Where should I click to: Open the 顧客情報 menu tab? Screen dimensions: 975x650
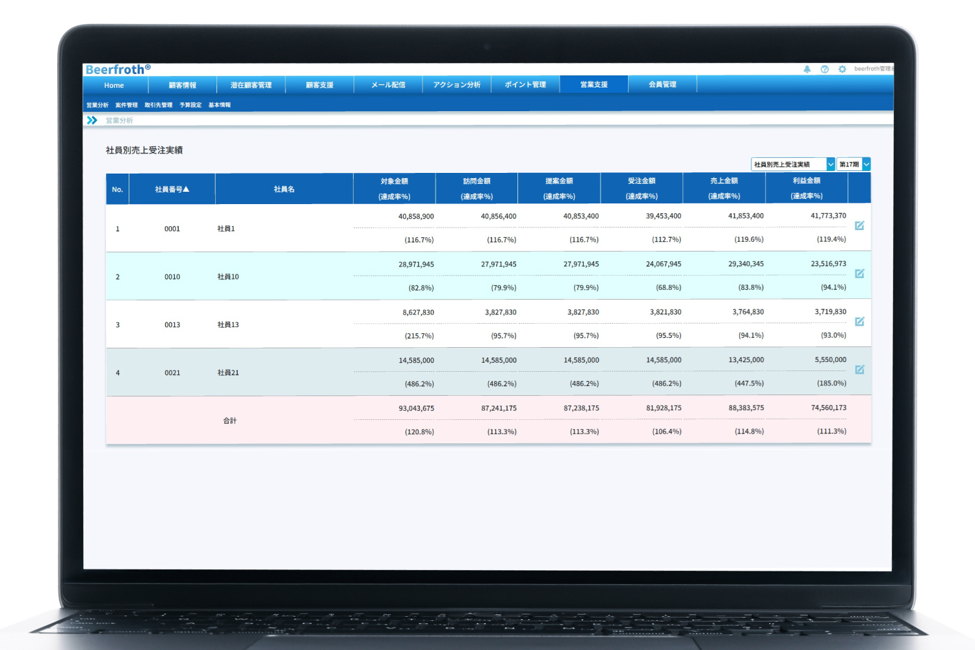(183, 85)
